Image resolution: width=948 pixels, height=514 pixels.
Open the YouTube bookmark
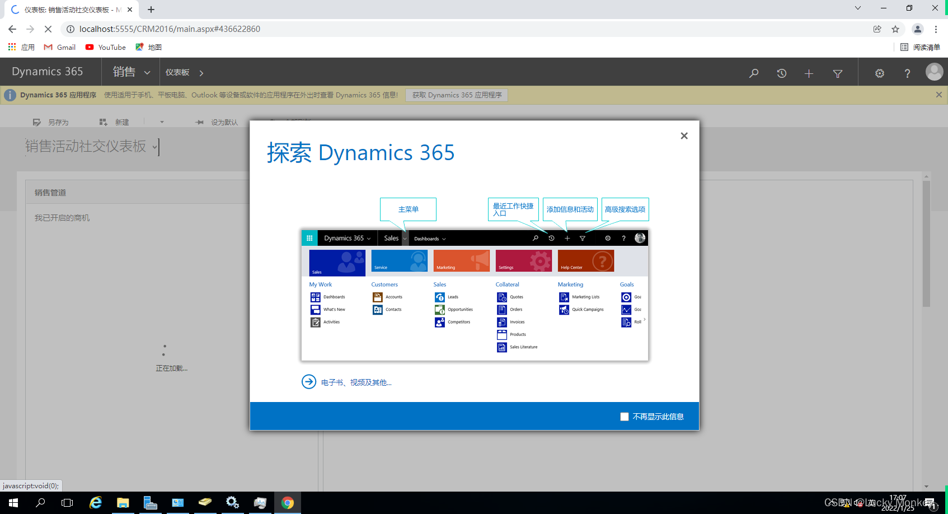click(x=106, y=47)
